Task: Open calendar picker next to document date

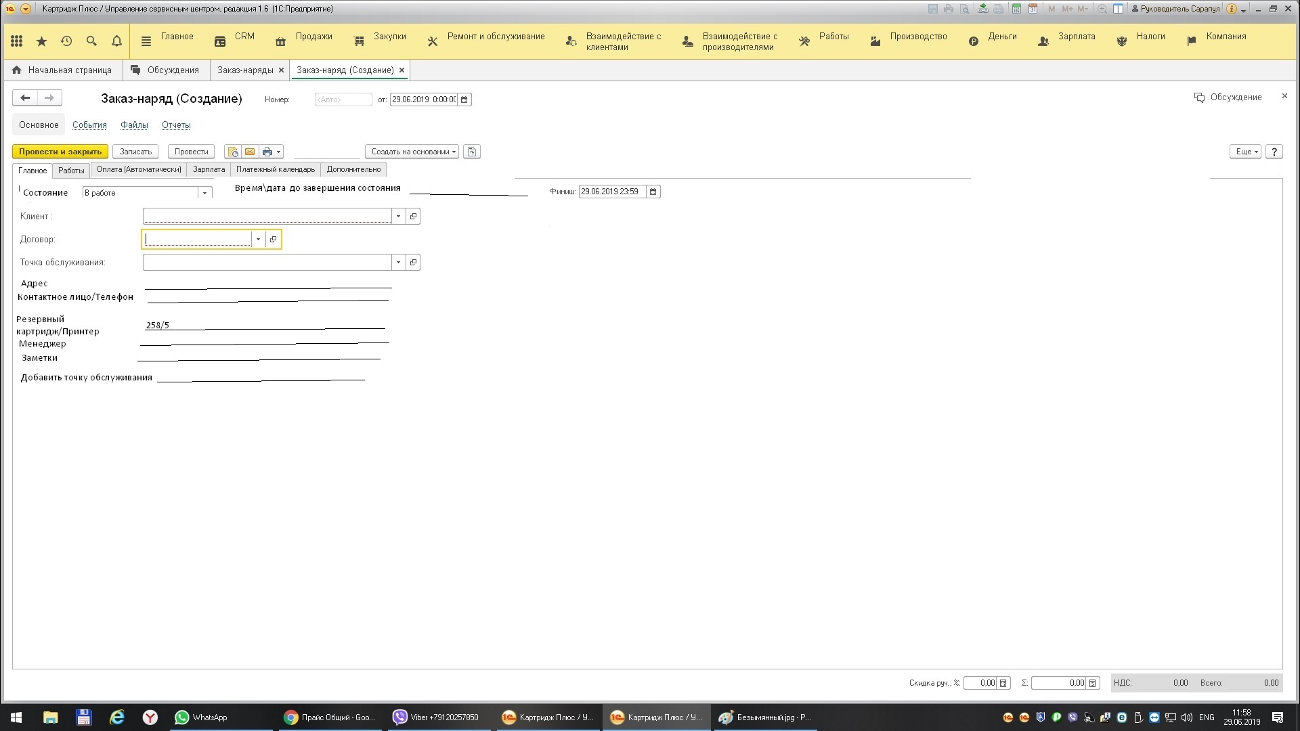Action: point(464,99)
